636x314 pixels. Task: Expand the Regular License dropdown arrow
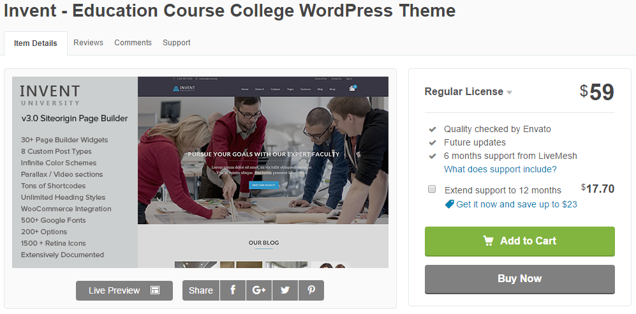point(510,93)
